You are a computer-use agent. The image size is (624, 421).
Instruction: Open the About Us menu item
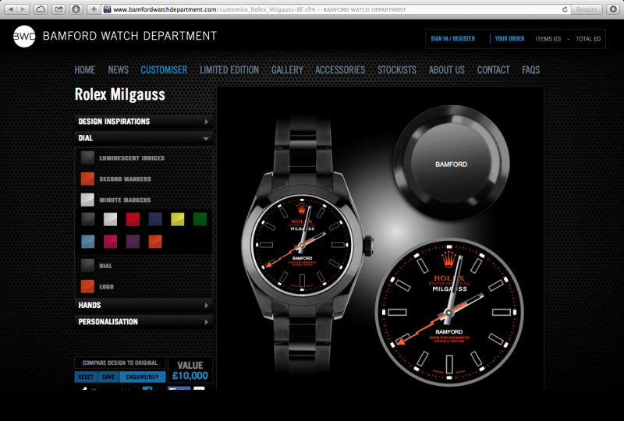(x=446, y=70)
